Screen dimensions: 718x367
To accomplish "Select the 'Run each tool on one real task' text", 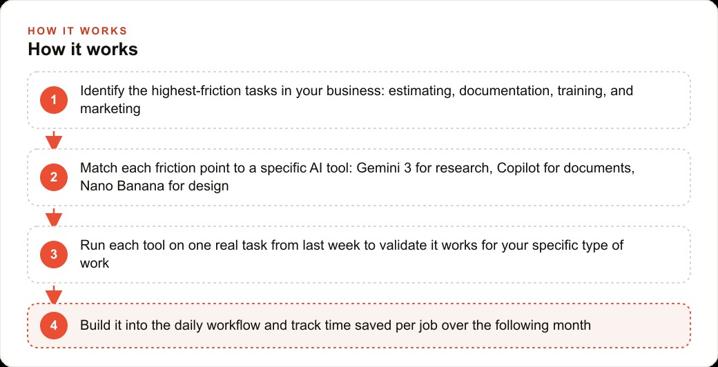I will 351,254.
